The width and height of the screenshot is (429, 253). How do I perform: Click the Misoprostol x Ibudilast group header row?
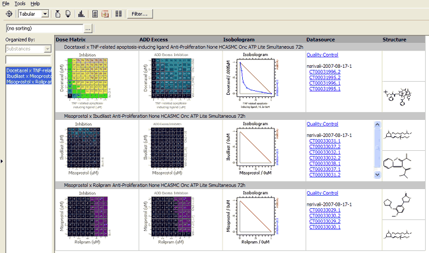click(240, 116)
